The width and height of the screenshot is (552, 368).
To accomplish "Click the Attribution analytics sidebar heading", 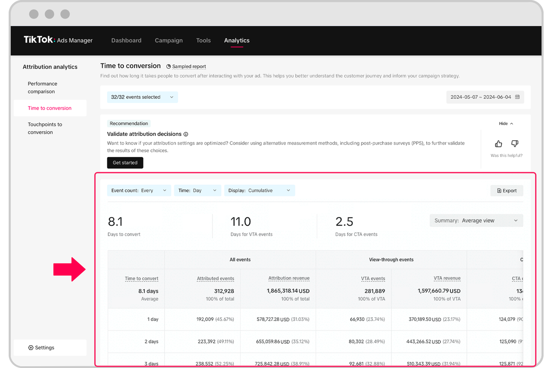I will (x=50, y=67).
